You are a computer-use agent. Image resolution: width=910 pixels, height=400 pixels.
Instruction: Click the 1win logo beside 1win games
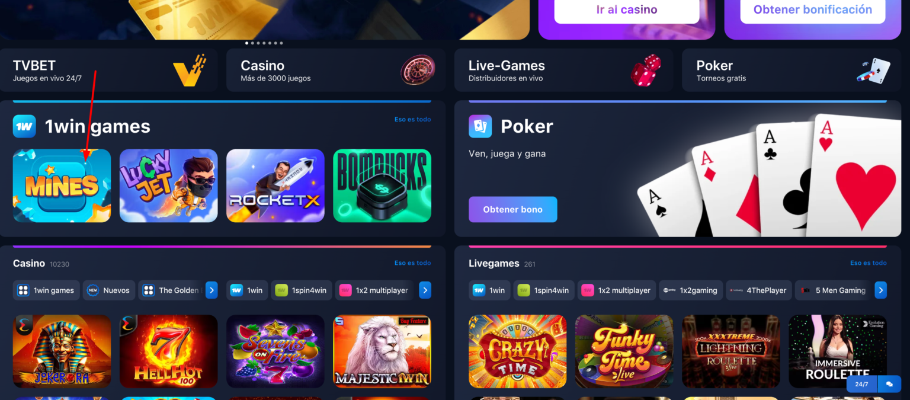tap(24, 126)
